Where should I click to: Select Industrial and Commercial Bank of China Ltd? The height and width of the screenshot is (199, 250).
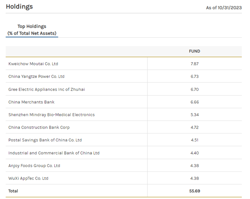(54, 153)
